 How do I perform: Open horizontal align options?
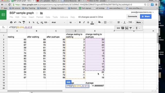(119, 22)
